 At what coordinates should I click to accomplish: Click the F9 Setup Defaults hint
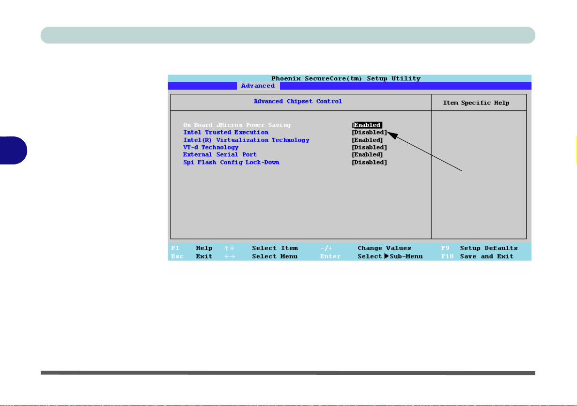480,248
